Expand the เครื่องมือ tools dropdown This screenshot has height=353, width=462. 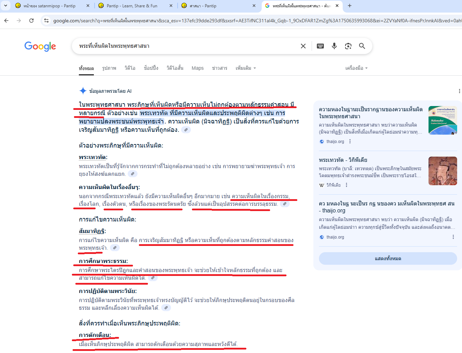[356, 68]
